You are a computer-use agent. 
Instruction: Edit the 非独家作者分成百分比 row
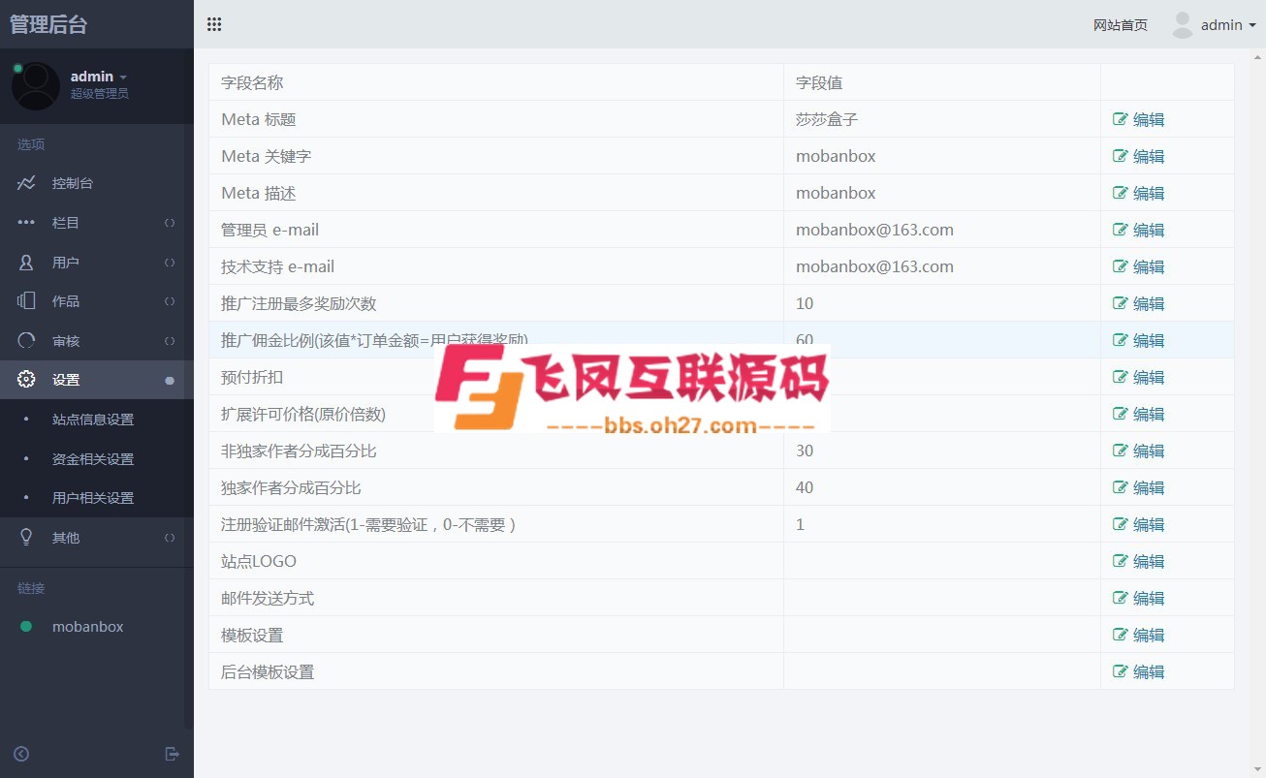[1139, 451]
